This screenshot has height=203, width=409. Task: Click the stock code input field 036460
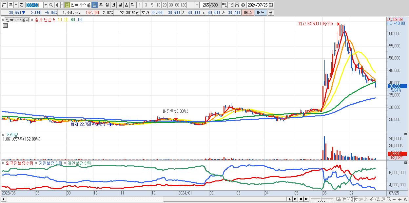(x=34, y=5)
